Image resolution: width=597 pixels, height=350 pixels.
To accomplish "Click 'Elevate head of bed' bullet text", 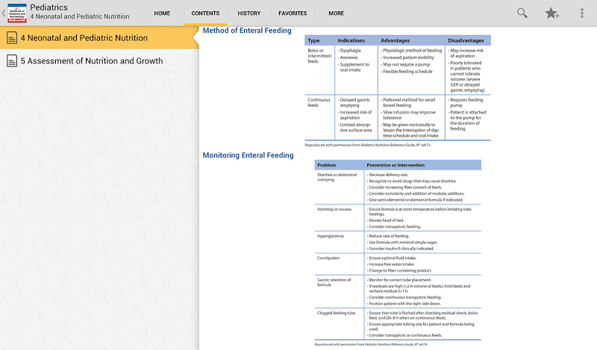I will (386, 220).
